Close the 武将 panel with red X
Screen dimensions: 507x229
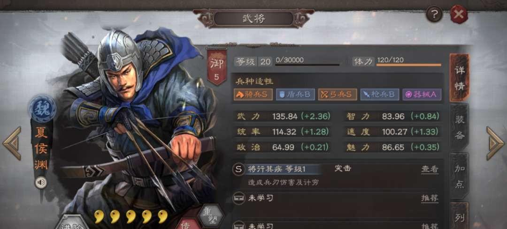pos(459,14)
